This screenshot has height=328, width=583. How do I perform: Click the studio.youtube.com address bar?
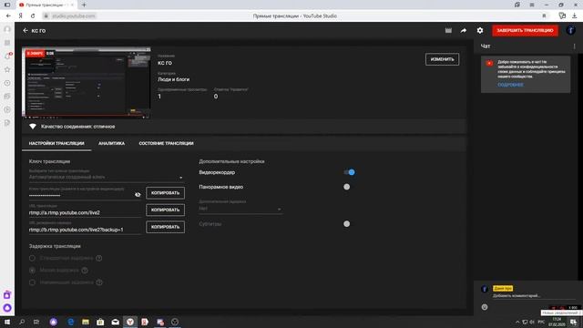(74, 16)
